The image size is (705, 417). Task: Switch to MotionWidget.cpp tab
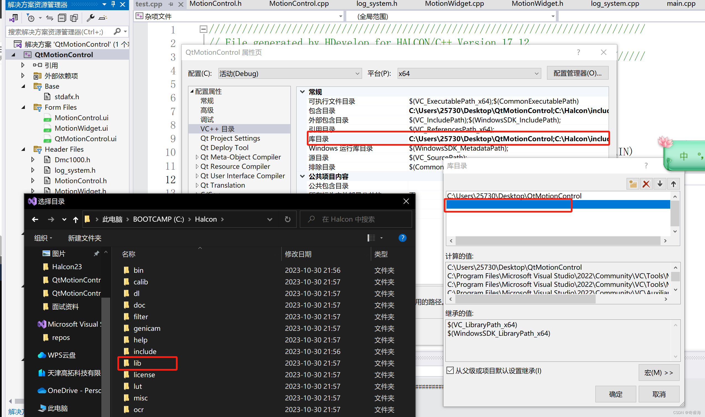tap(454, 4)
